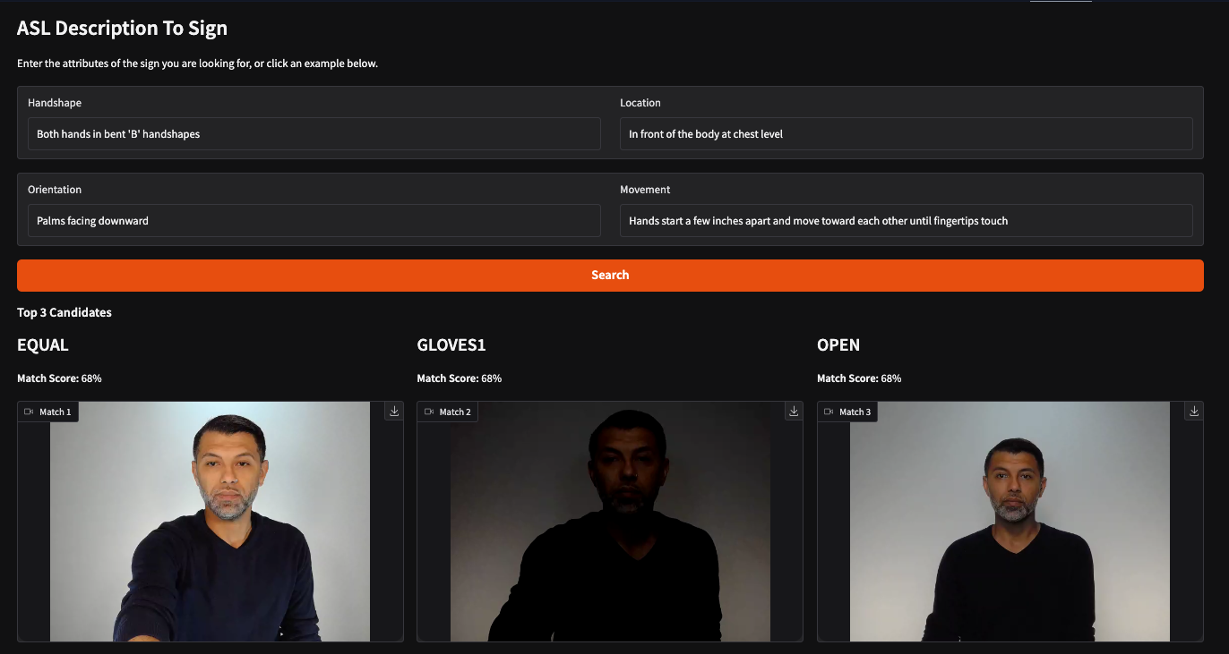This screenshot has height=654, width=1229.
Task: Click the camera icon beside Match 3
Action: coord(829,412)
